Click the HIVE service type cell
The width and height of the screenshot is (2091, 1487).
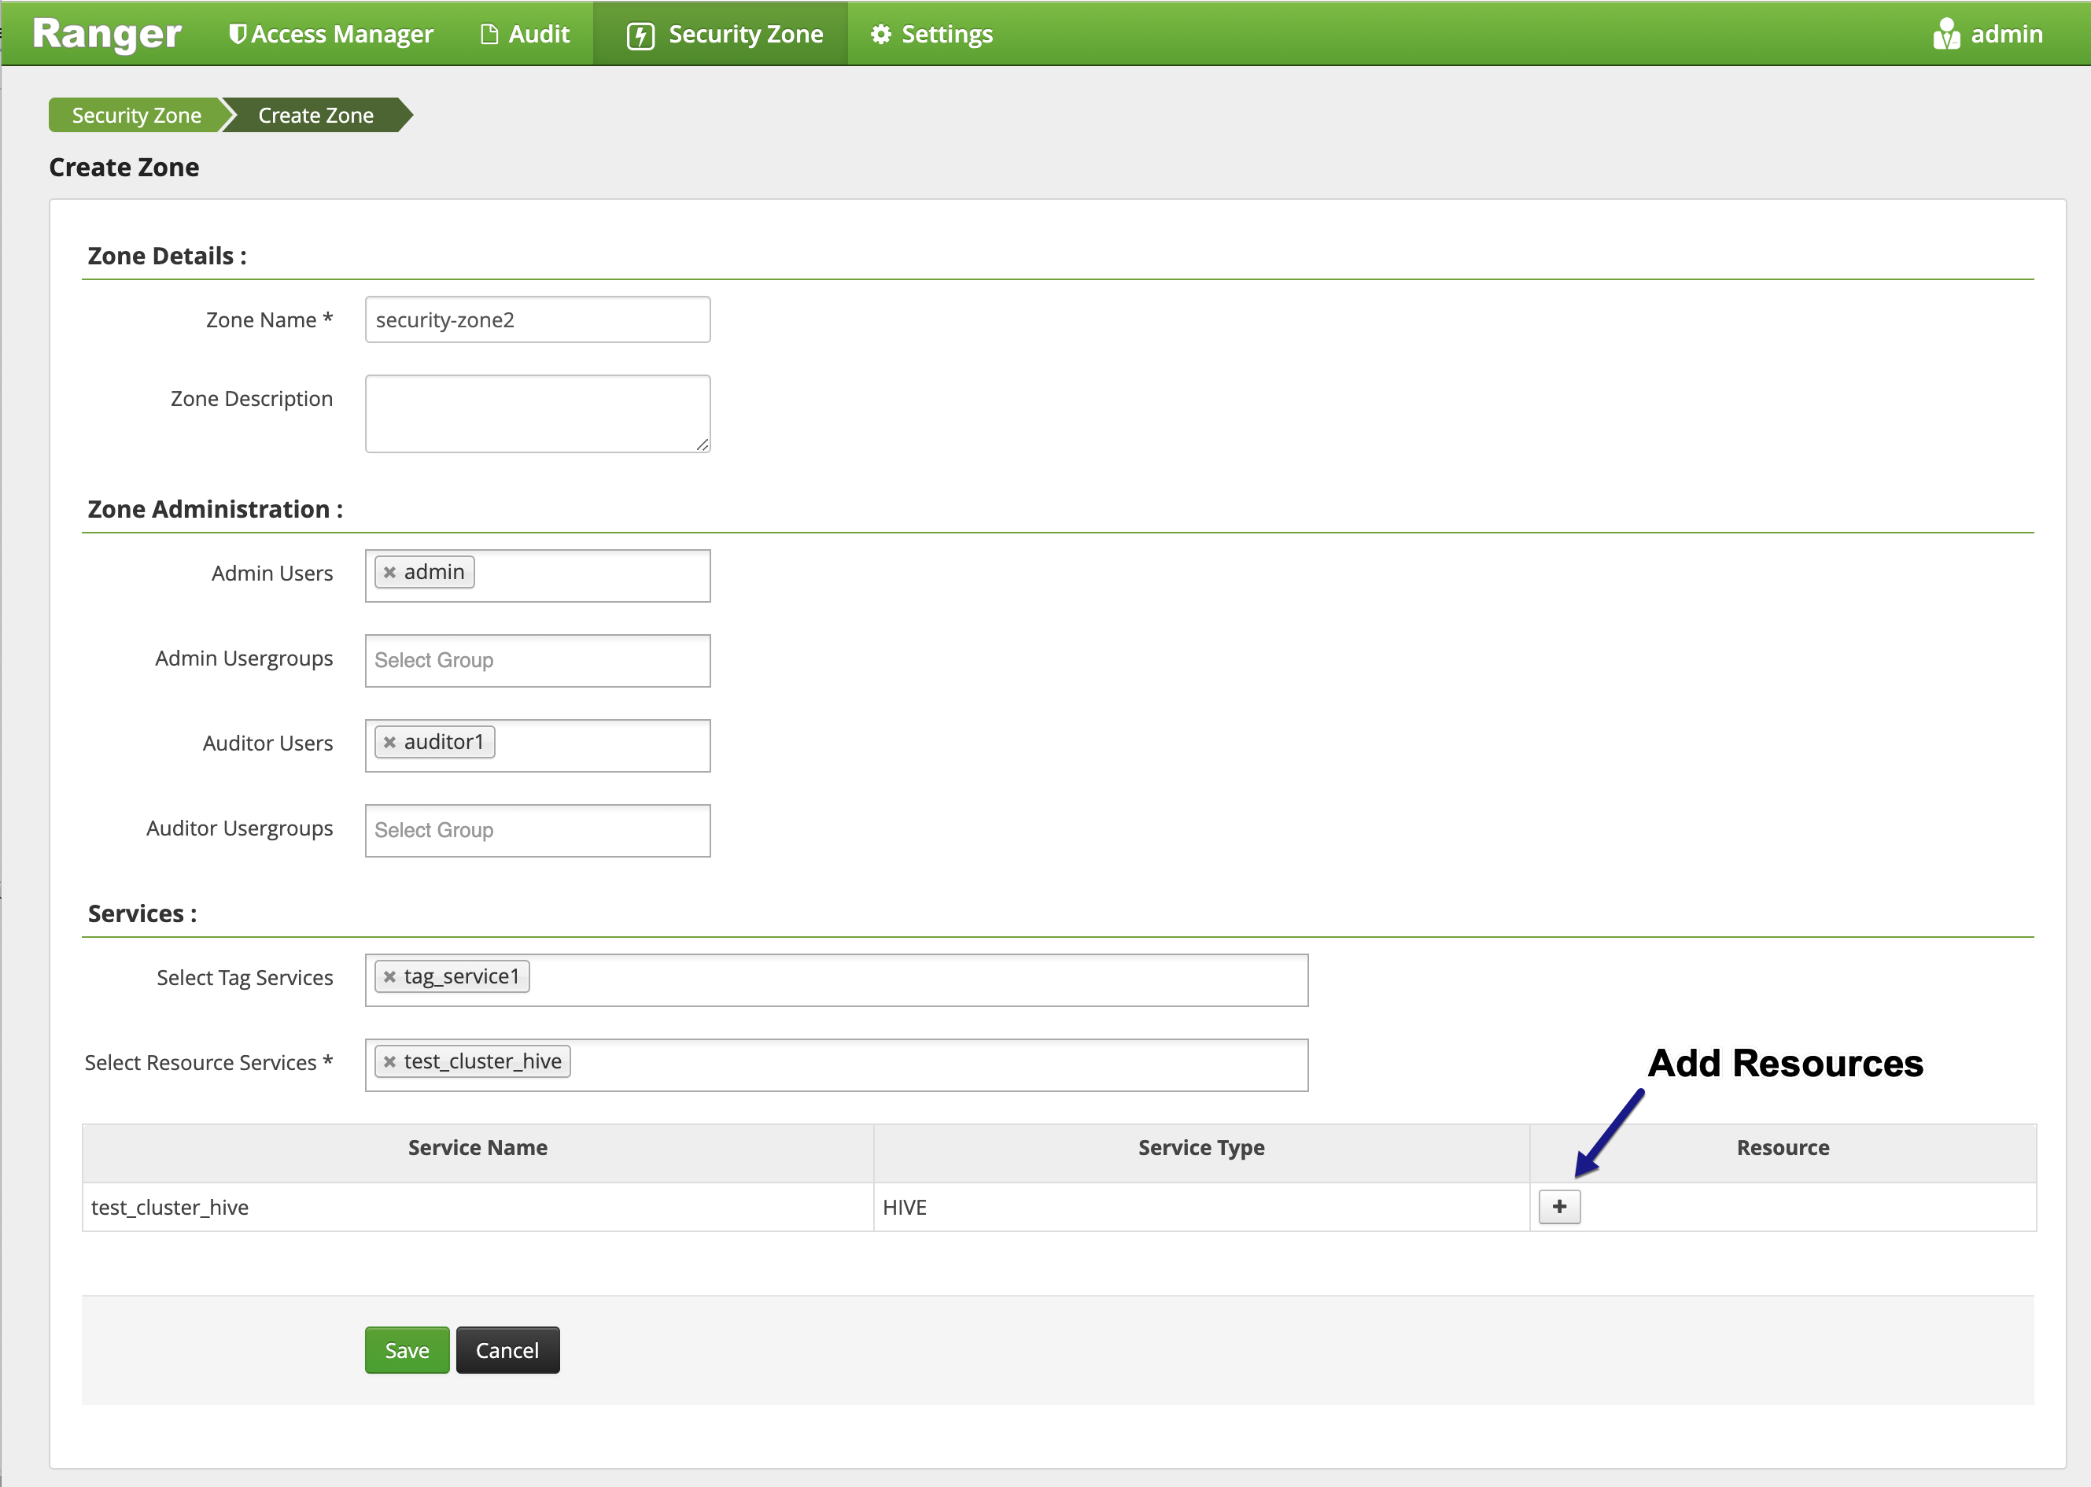[1202, 1208]
